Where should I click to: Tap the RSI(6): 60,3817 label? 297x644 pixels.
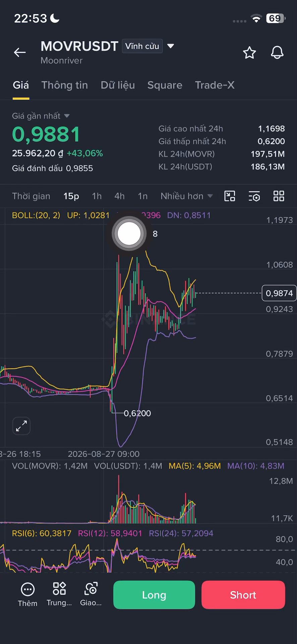(42, 533)
